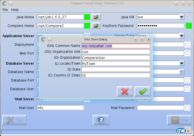Click the Country field containing US
Viewport: 194px width, 136px height.
[x=116, y=75]
